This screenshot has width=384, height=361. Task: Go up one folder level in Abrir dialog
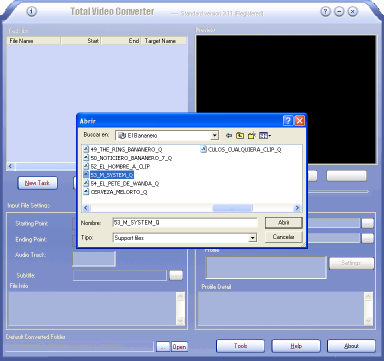pos(240,135)
